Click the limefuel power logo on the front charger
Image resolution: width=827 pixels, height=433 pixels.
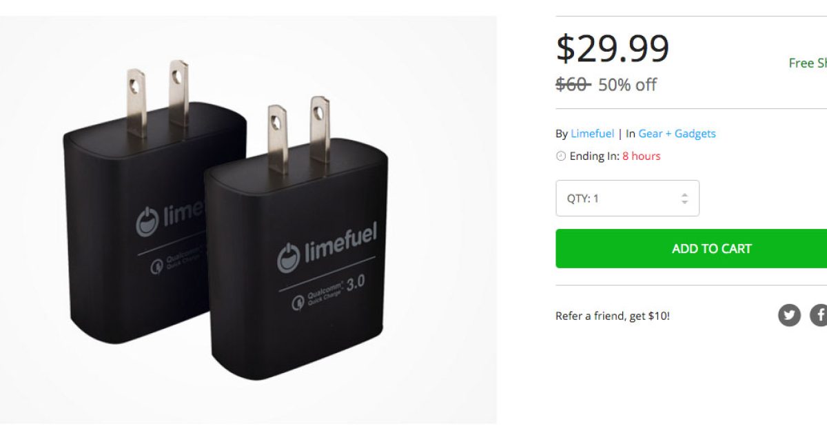click(x=289, y=258)
